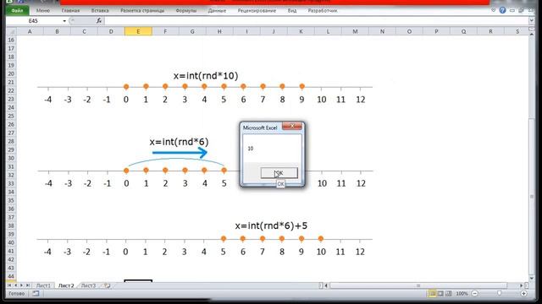Select the highlighted column E header

pyautogui.click(x=138, y=31)
